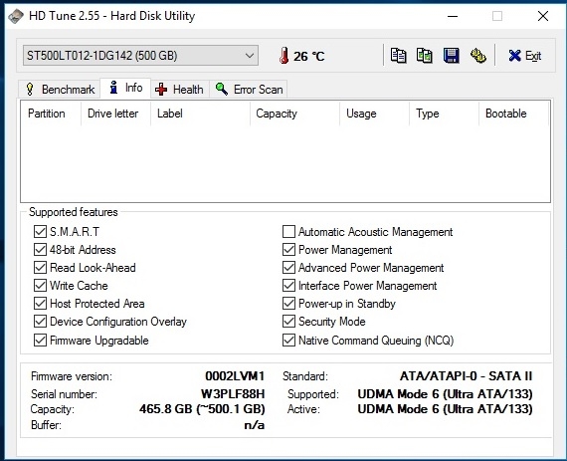567x461 pixels.
Task: Copy screenshot to clipboard icon
Action: 425,56
